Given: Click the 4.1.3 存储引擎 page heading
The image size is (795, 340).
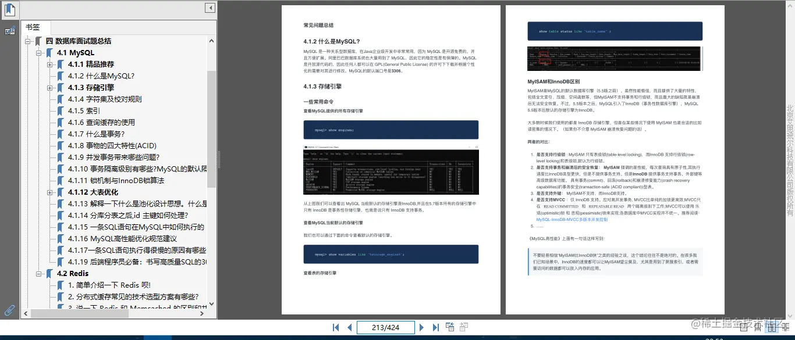Looking at the screenshot, I should point(322,86).
